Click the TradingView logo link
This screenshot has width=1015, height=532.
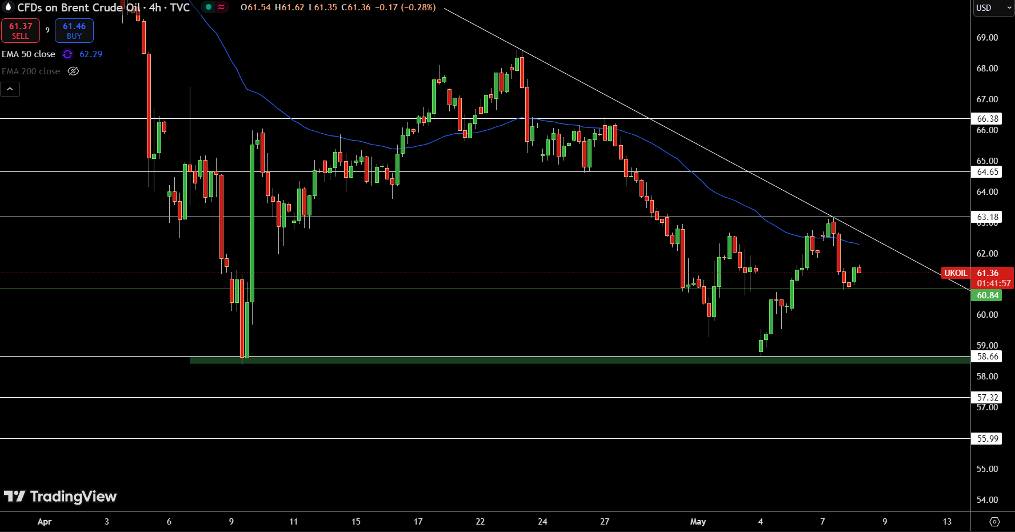60,497
